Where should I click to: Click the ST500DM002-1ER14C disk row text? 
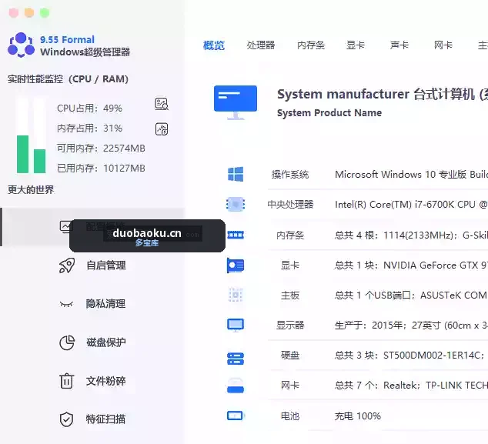point(409,355)
